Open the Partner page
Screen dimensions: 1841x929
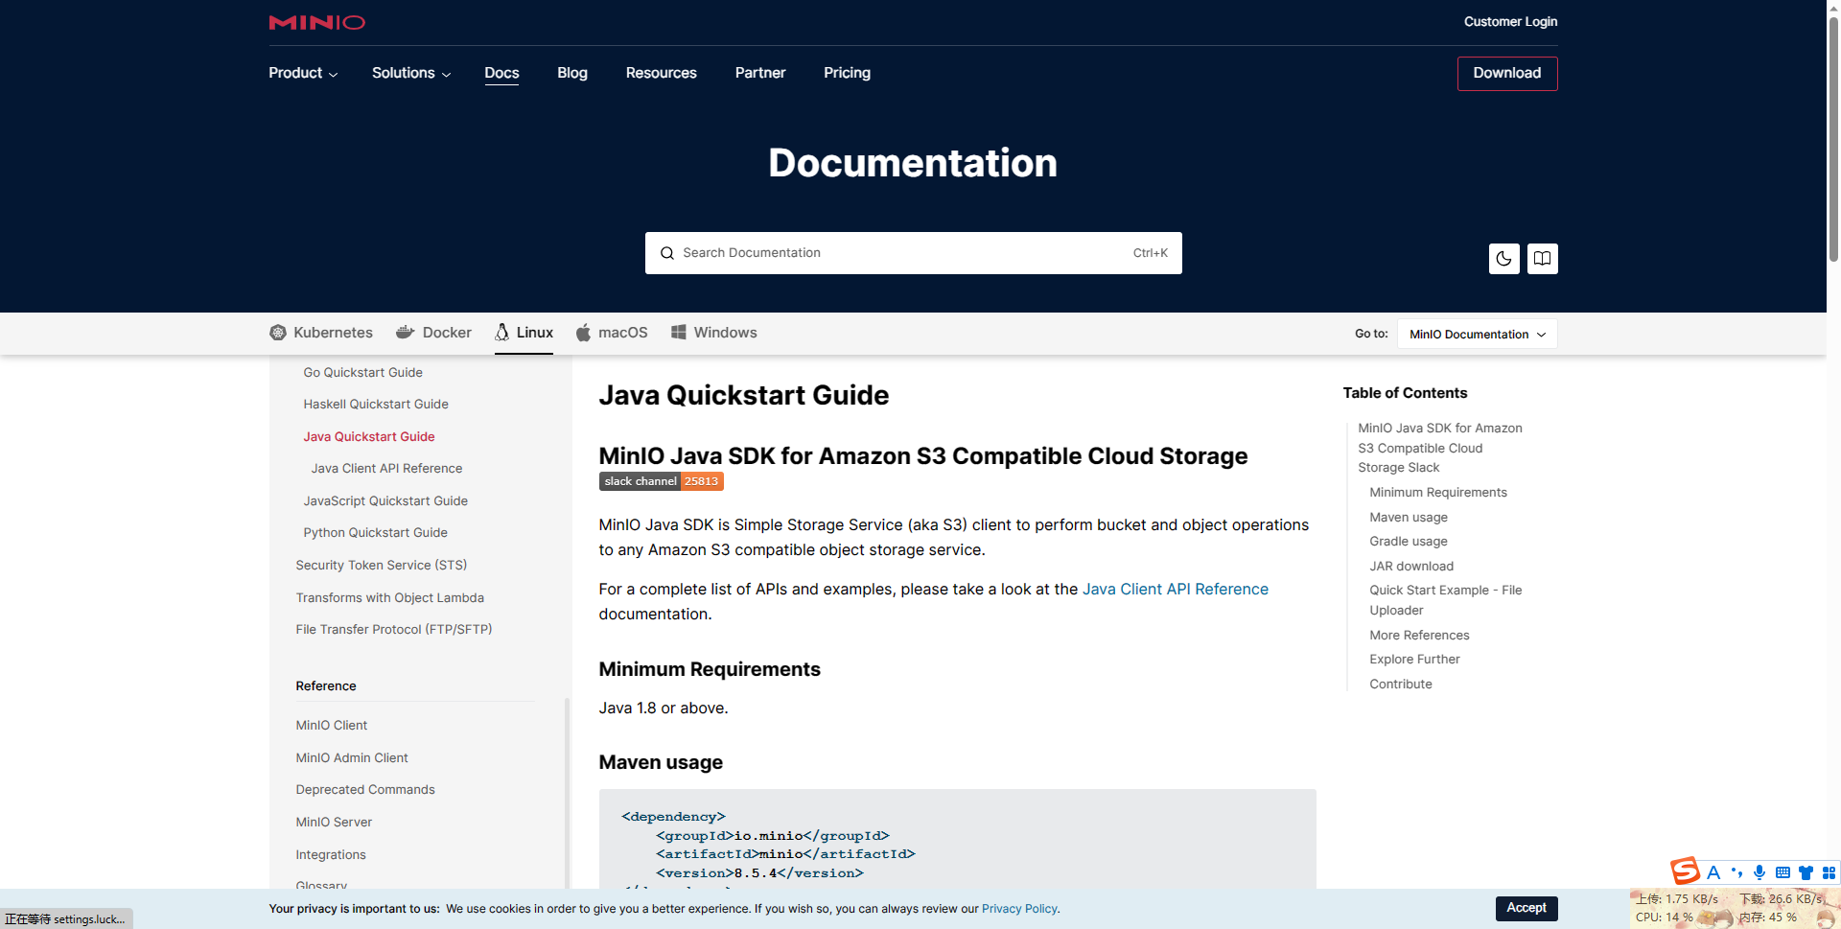pyautogui.click(x=760, y=73)
